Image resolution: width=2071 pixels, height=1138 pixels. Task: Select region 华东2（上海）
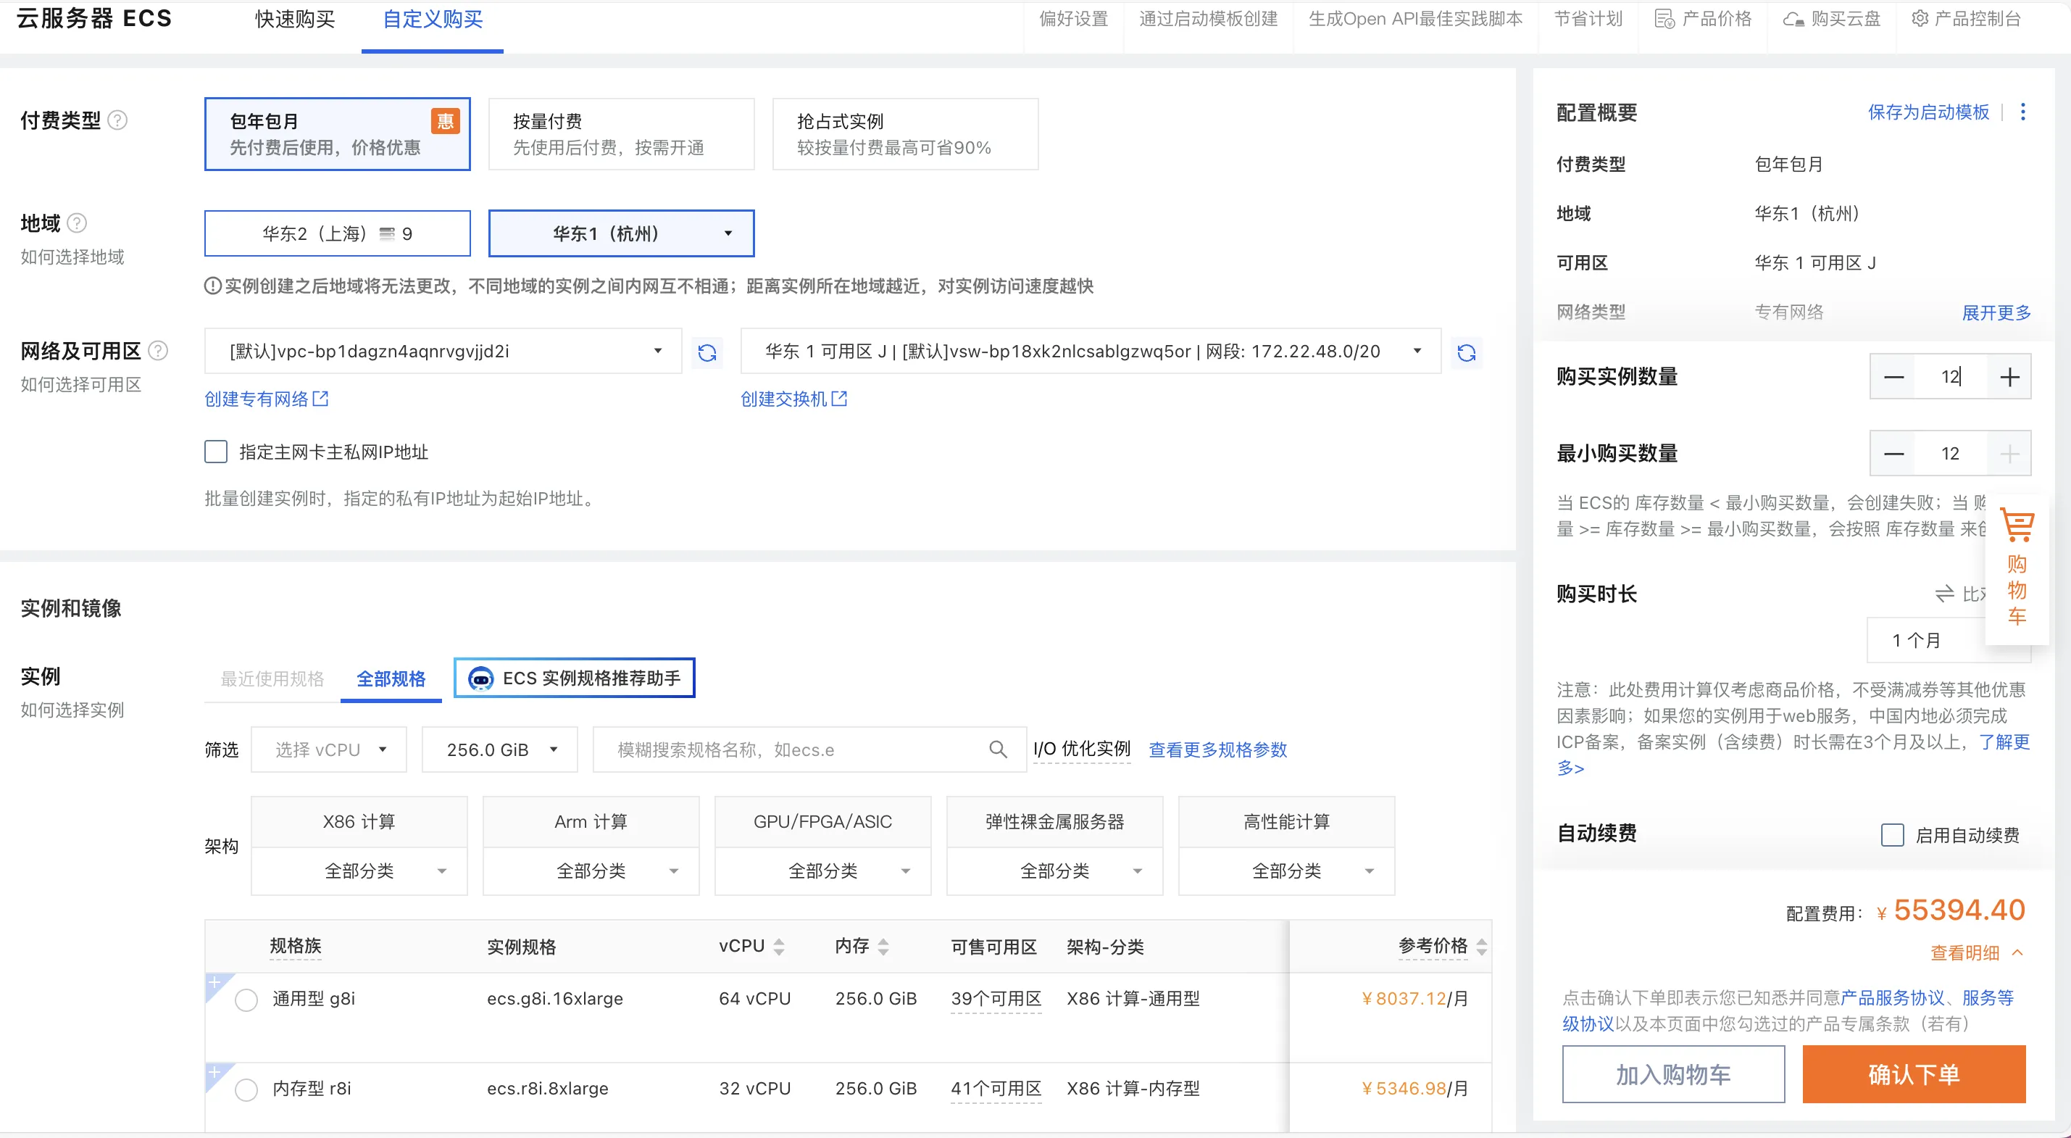pyautogui.click(x=337, y=233)
